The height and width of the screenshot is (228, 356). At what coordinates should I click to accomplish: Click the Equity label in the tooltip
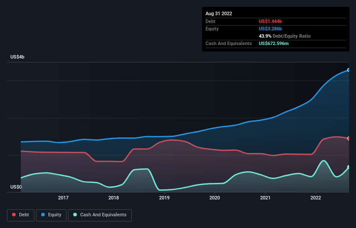[x=212, y=29]
